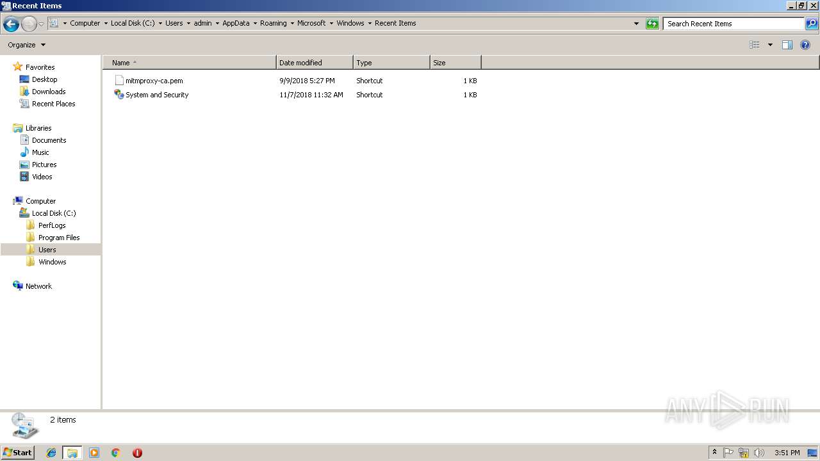820x461 pixels.
Task: Go back with the Back arrow button
Action: point(11,24)
